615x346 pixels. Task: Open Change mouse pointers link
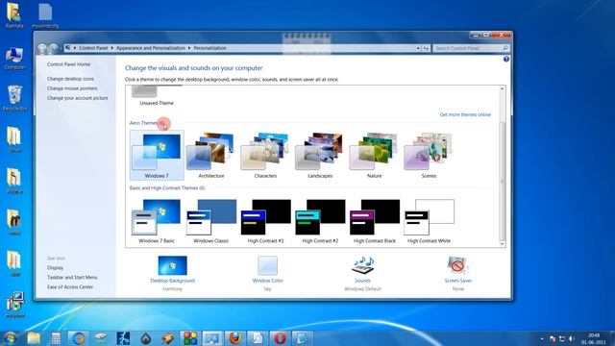point(72,88)
